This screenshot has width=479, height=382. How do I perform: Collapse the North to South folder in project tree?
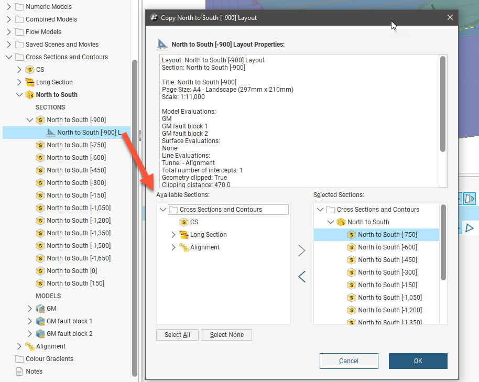pyautogui.click(x=19, y=95)
